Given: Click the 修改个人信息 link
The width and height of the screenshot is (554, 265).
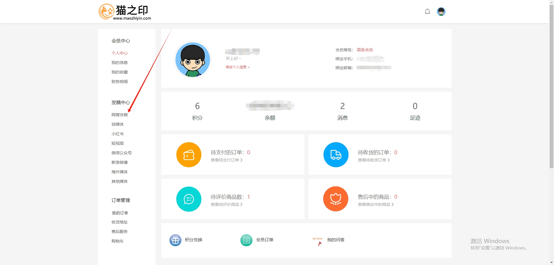Looking at the screenshot, I should [x=237, y=67].
